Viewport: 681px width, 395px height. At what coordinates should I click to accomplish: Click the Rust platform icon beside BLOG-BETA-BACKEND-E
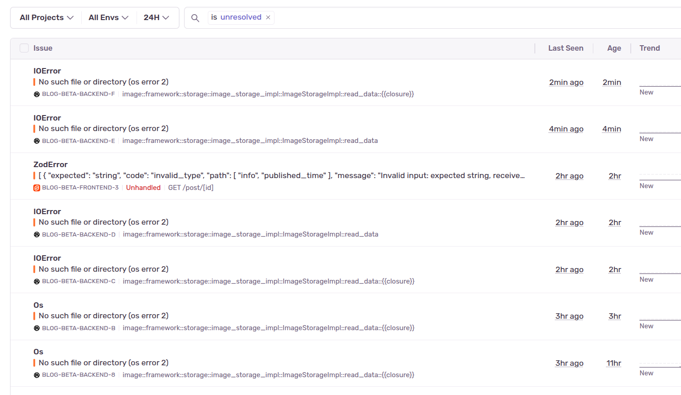(37, 141)
